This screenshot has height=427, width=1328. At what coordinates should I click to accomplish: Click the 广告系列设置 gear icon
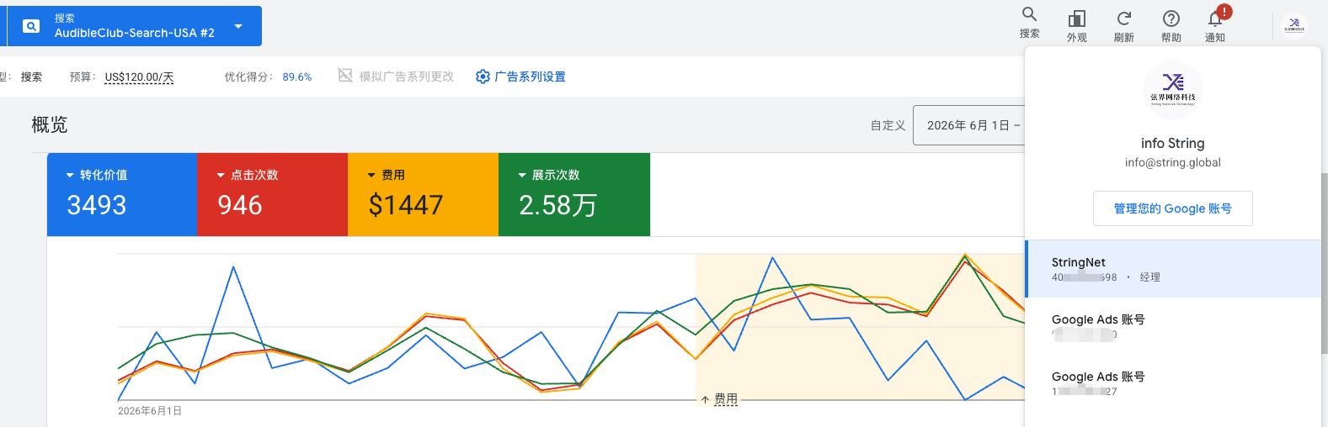point(483,76)
